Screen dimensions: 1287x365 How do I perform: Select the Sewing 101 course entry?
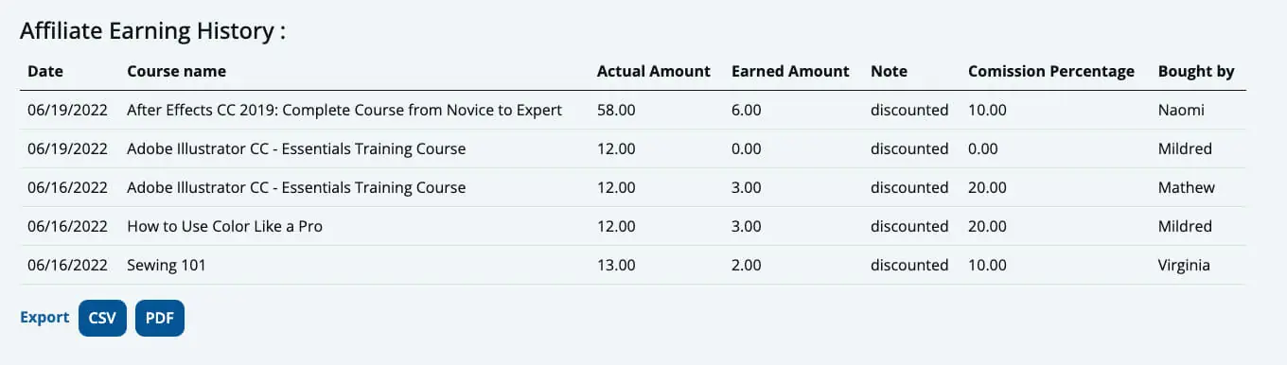167,265
